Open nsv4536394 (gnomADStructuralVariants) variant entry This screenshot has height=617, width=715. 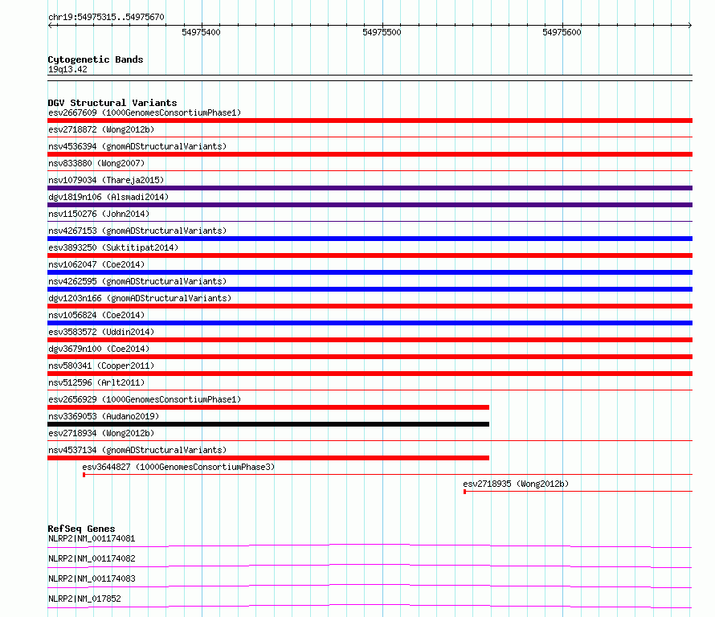(137, 146)
